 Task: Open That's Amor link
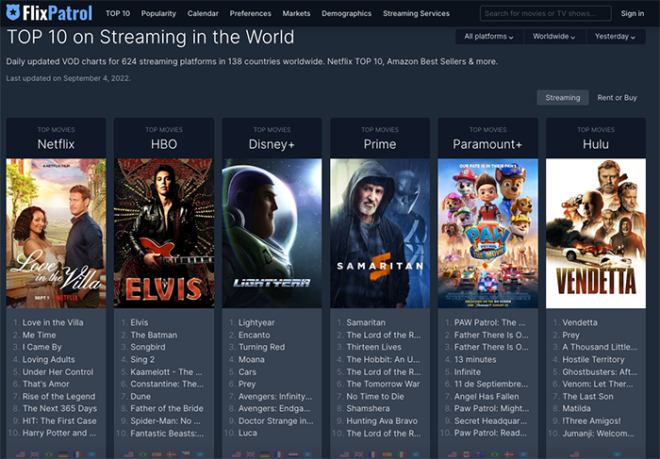[46, 385]
